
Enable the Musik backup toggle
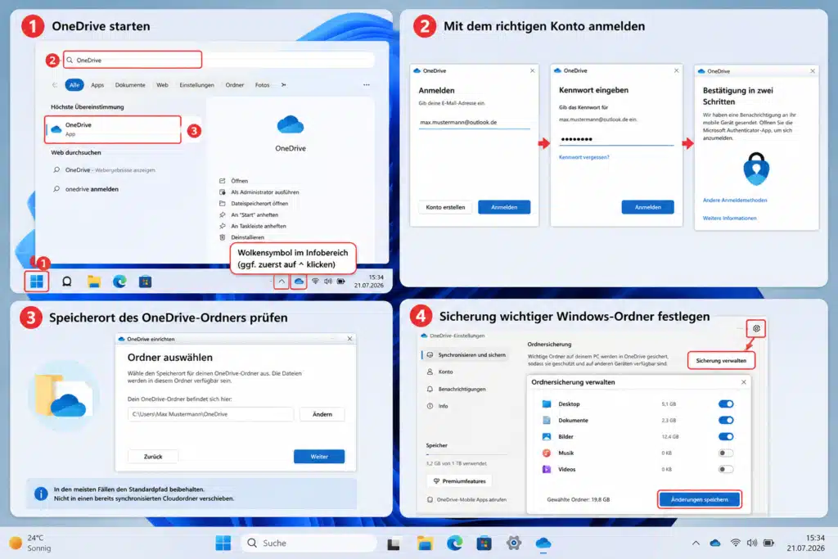[726, 453]
